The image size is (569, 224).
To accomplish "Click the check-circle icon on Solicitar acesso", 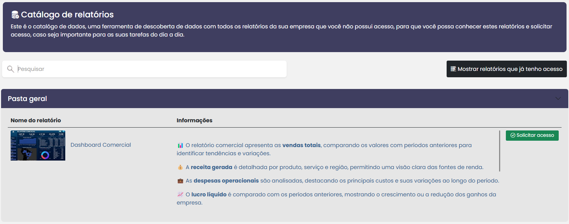I will point(513,135).
